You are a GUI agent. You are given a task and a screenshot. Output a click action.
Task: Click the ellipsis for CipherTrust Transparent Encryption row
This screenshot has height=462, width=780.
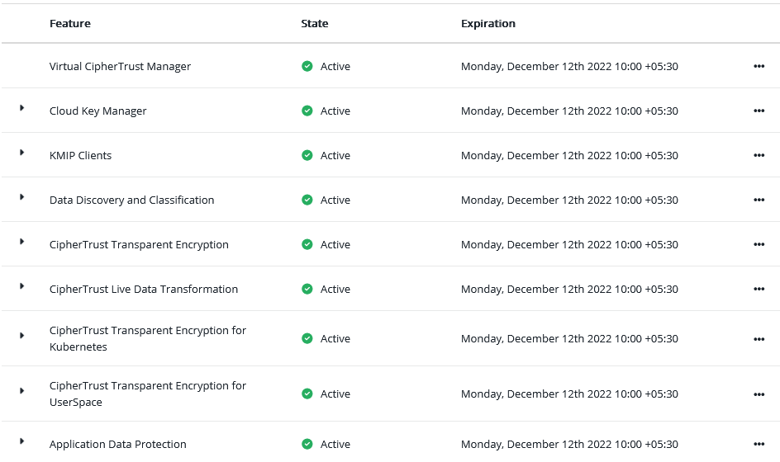pyautogui.click(x=759, y=245)
